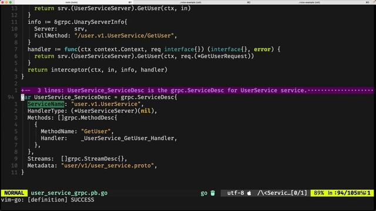Click relative line number 13 at top of gutter
The image size is (376, 211).
tap(14, 8)
